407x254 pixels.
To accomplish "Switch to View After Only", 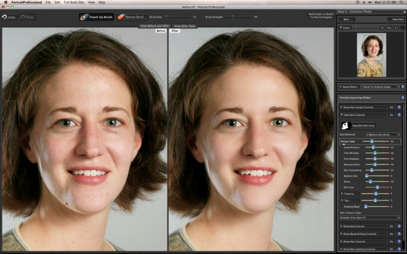I will [184, 26].
